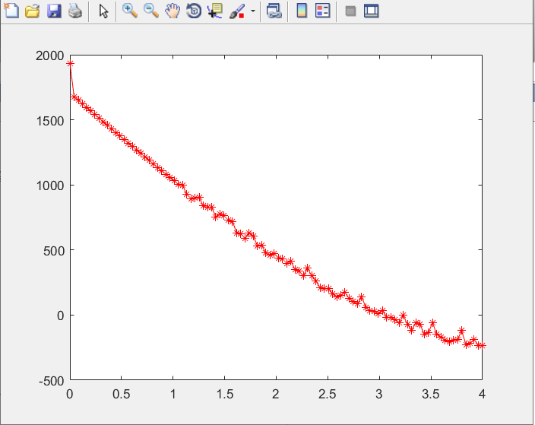This screenshot has width=535, height=425.
Task: Toggle the Brush data tool
Action: click(237, 11)
